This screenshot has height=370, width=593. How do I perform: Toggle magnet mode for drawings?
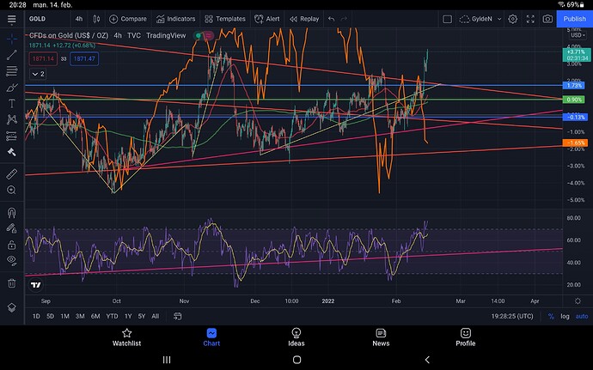[x=12, y=212]
